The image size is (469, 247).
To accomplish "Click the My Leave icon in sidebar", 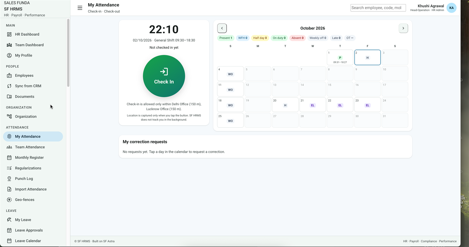I will pos(9,220).
